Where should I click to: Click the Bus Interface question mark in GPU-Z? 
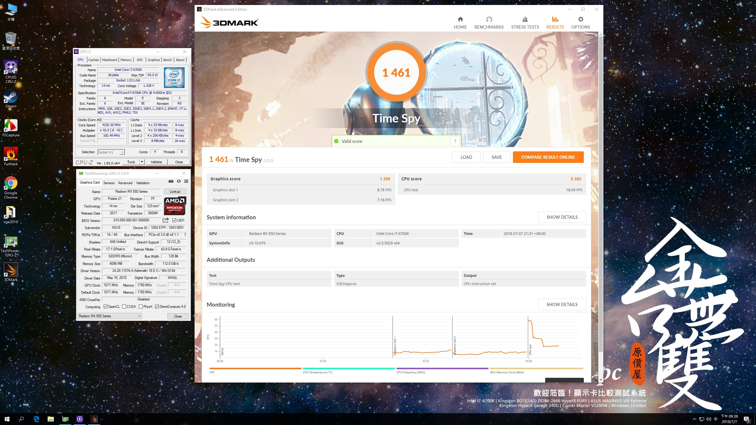[185, 235]
